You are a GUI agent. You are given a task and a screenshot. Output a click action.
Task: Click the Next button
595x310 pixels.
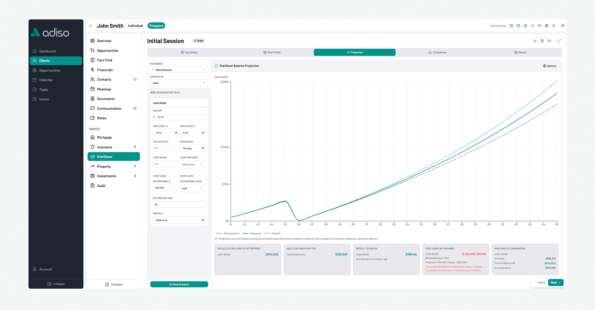[556, 282]
